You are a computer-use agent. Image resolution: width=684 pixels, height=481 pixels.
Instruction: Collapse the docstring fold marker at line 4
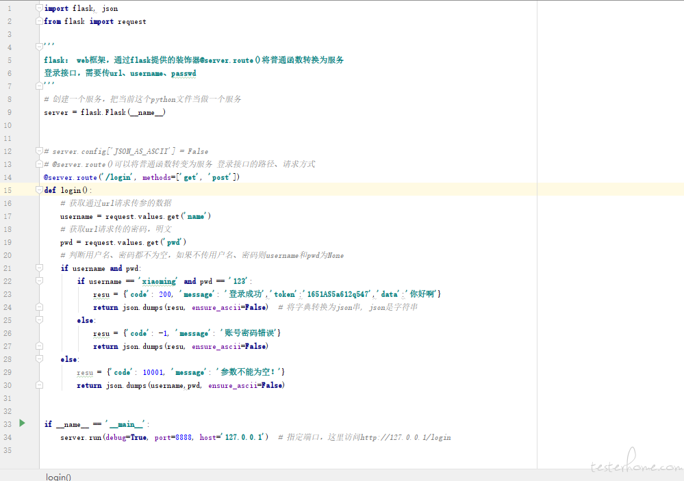click(39, 47)
